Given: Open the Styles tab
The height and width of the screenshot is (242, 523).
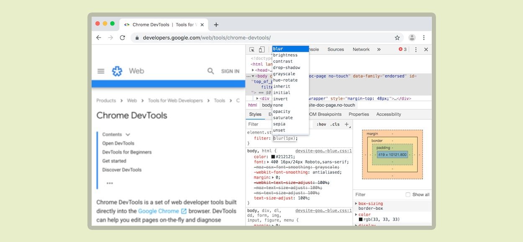Looking at the screenshot, I should click(x=255, y=114).
